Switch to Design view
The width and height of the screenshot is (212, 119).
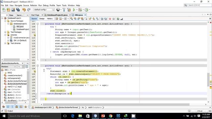pyautogui.click(x=42, y=19)
